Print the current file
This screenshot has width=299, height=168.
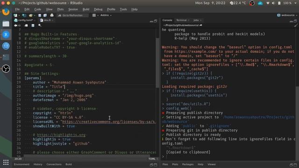52,15
